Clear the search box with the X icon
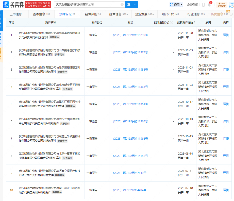 122,5
